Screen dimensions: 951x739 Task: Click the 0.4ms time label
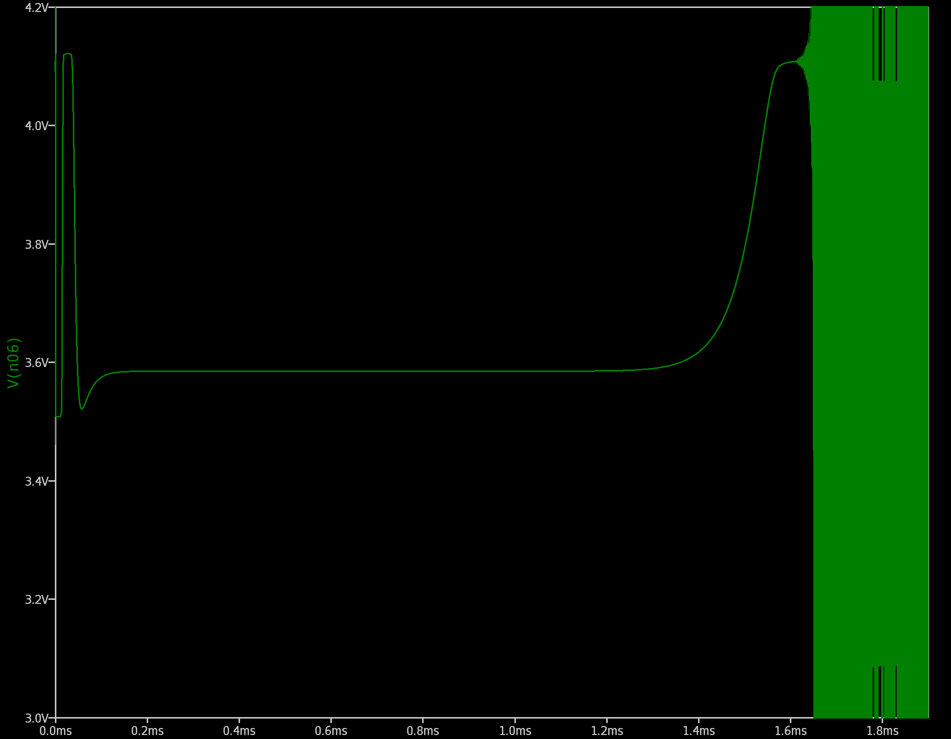click(239, 731)
